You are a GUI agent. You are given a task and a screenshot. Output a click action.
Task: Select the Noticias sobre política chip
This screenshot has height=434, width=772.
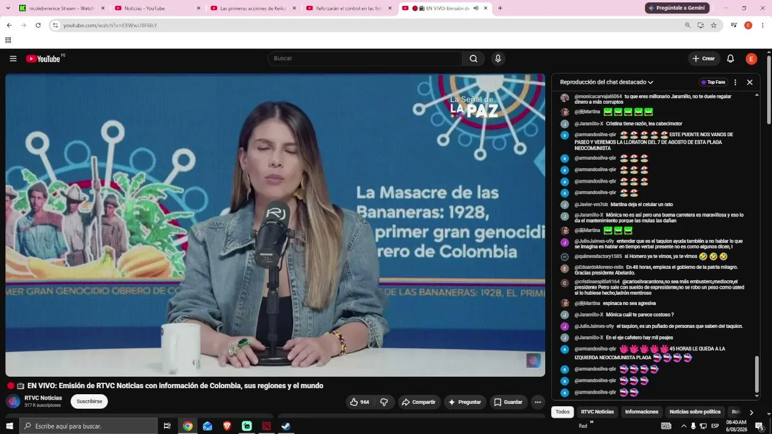(x=695, y=412)
